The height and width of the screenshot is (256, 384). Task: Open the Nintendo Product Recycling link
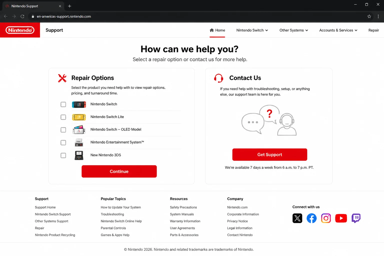coord(55,235)
